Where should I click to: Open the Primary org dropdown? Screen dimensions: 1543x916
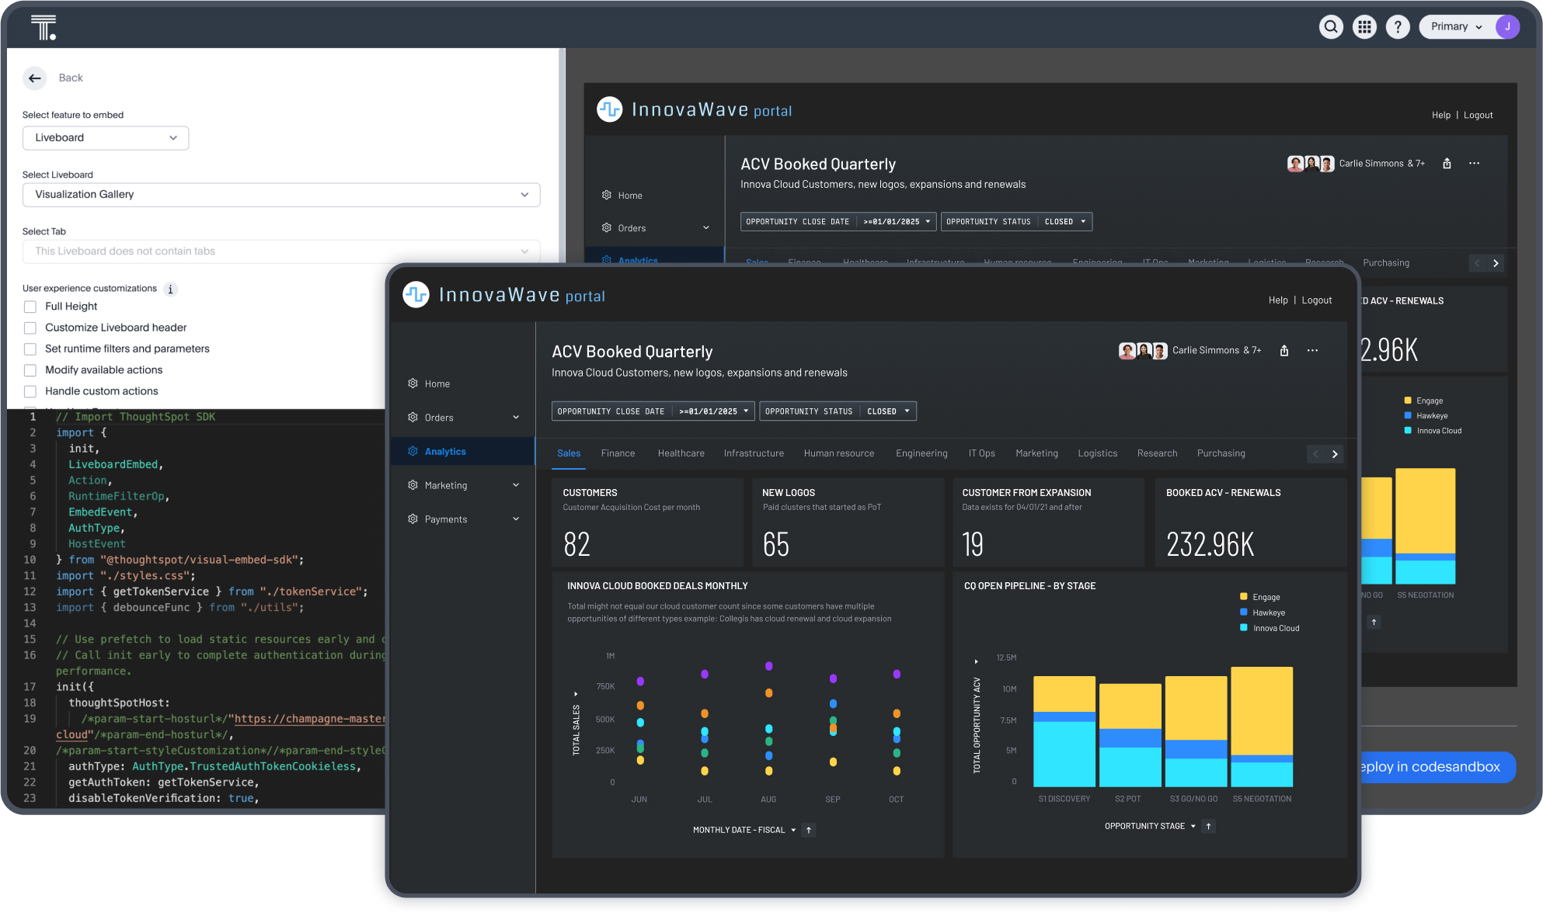[x=1458, y=27]
